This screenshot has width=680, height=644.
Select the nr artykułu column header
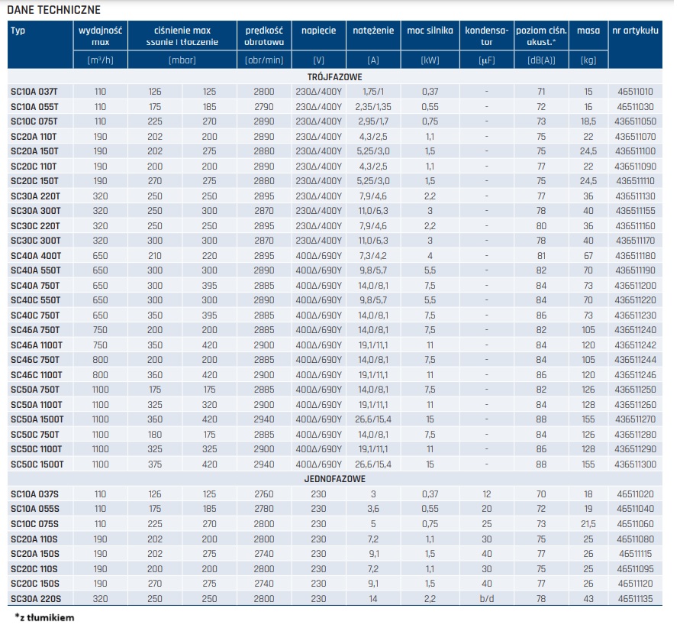[635, 31]
